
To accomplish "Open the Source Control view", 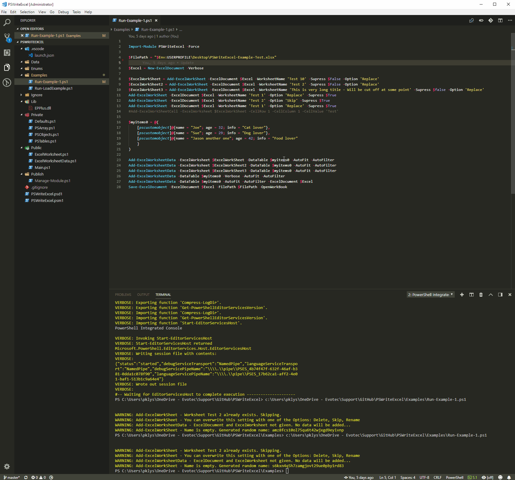I will [x=7, y=37].
